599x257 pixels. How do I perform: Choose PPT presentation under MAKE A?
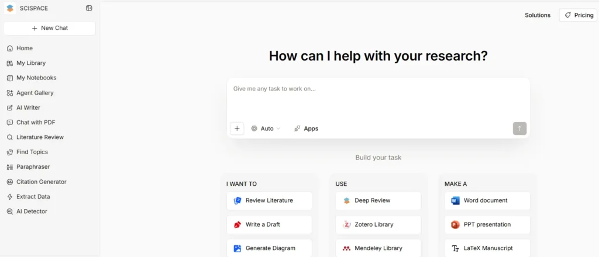coord(487,225)
